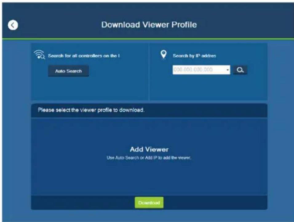Click the 'Download Viewer Profile' title
Image resolution: width=294 pixels, height=222 pixels.
(x=149, y=25)
